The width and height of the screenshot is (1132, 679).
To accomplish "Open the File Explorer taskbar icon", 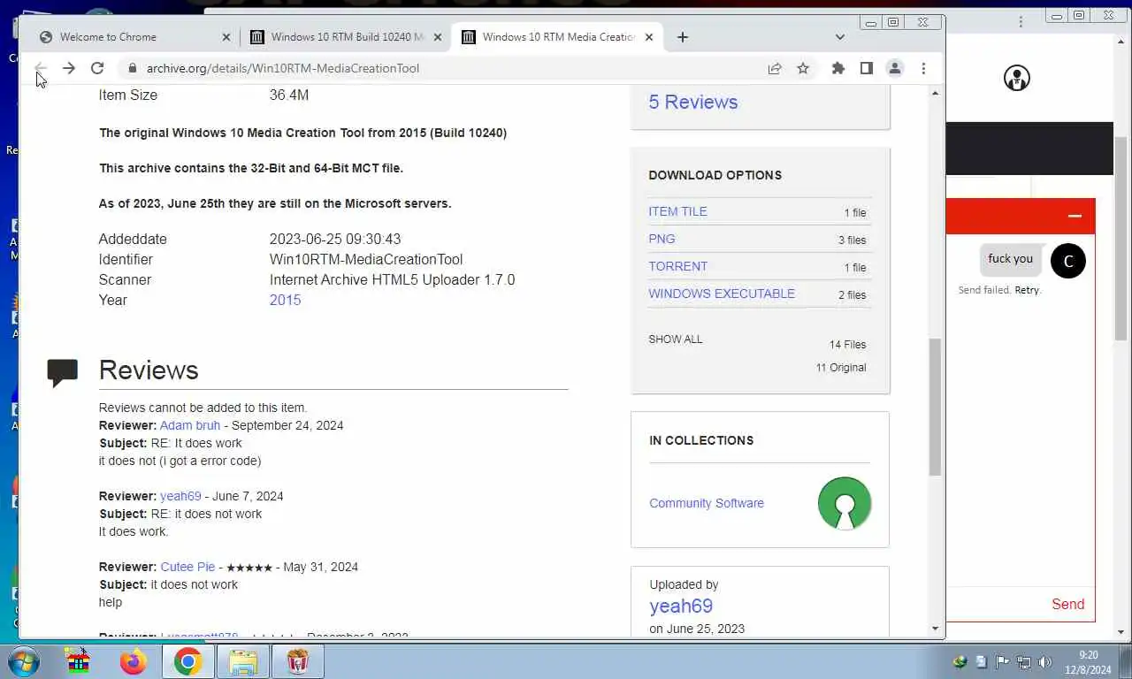I will (242, 661).
